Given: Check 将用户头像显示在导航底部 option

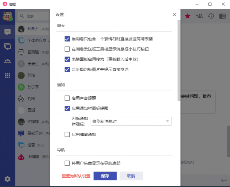Looking at the screenshot, I should 67,163.
